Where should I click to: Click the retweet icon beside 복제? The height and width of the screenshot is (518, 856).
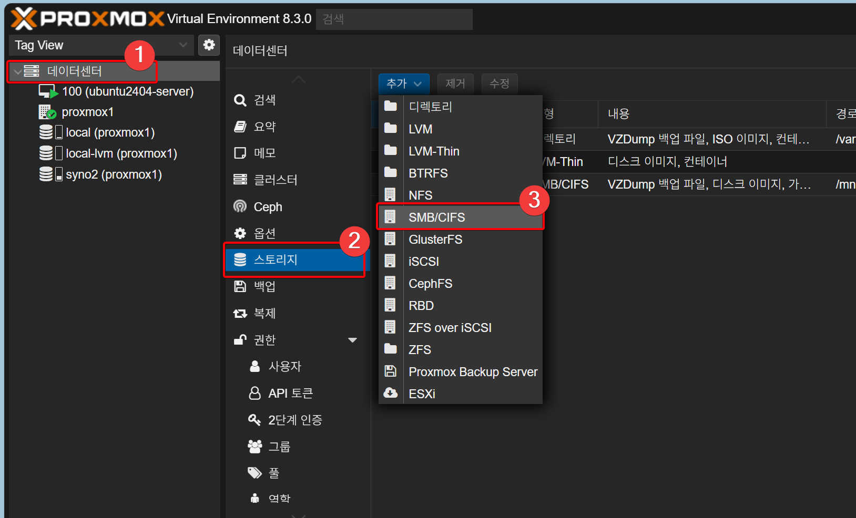click(x=240, y=313)
